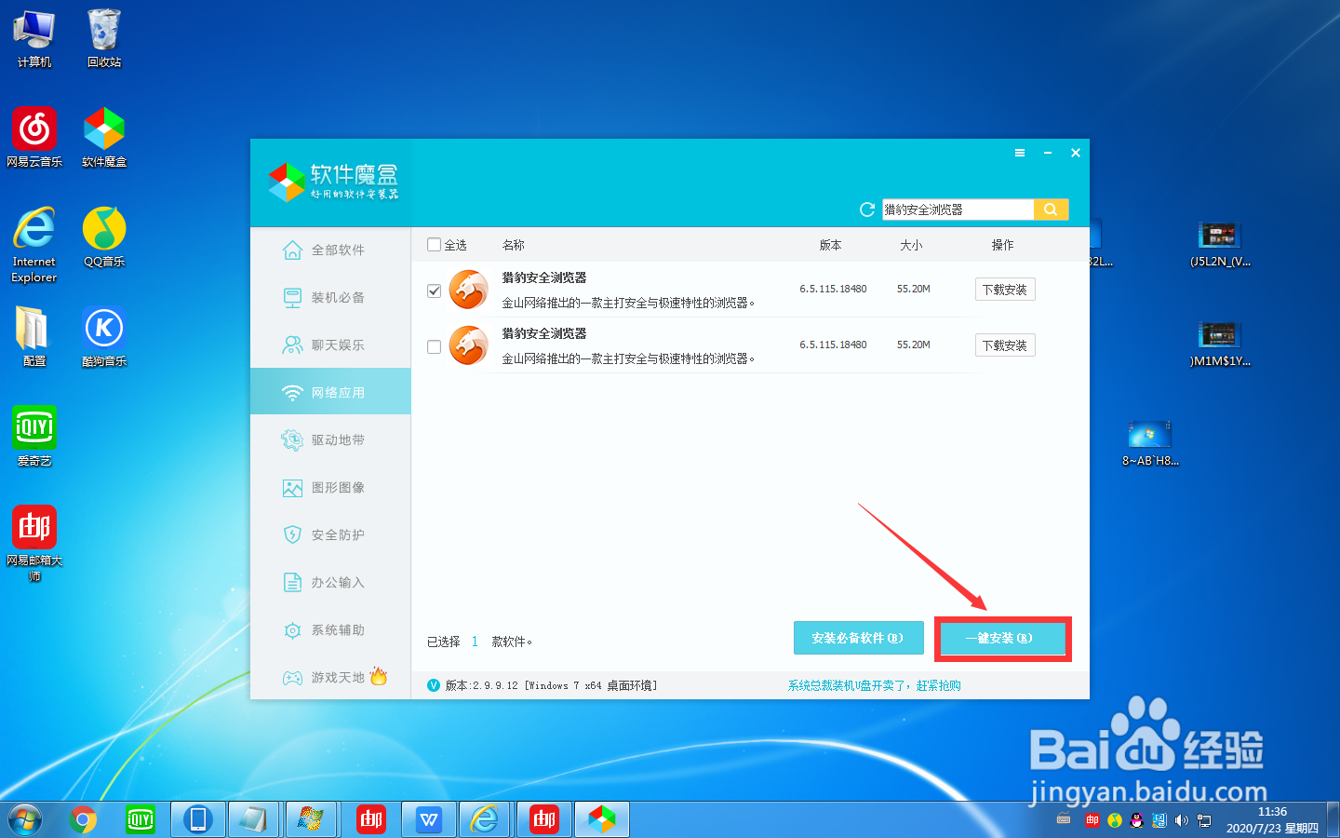Click into the 猎豹安全浏览器 search field
The image size is (1340, 838).
(958, 209)
